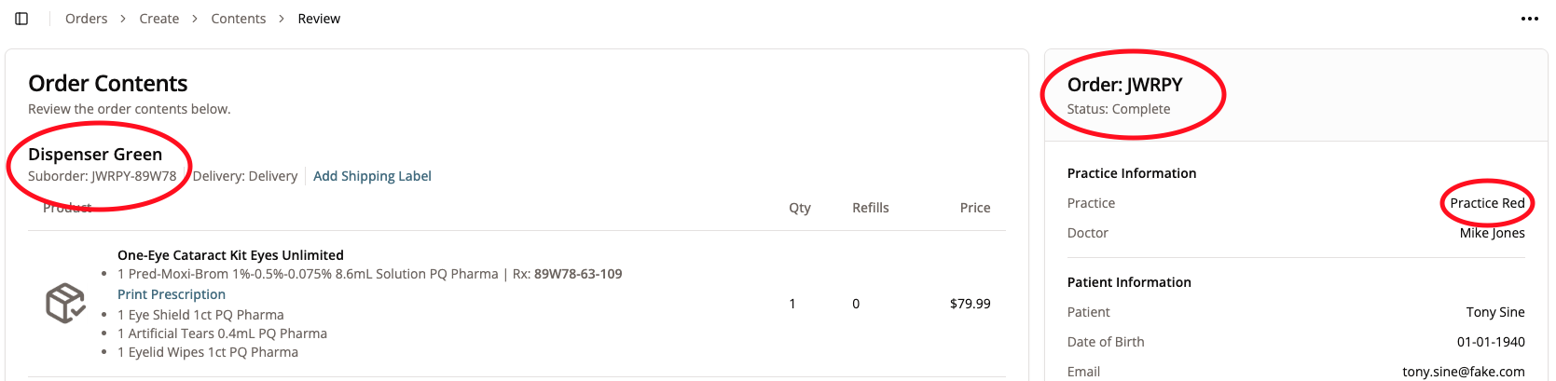The width and height of the screenshot is (1556, 381).
Task: Click the Order Contents heading
Action: (108, 84)
